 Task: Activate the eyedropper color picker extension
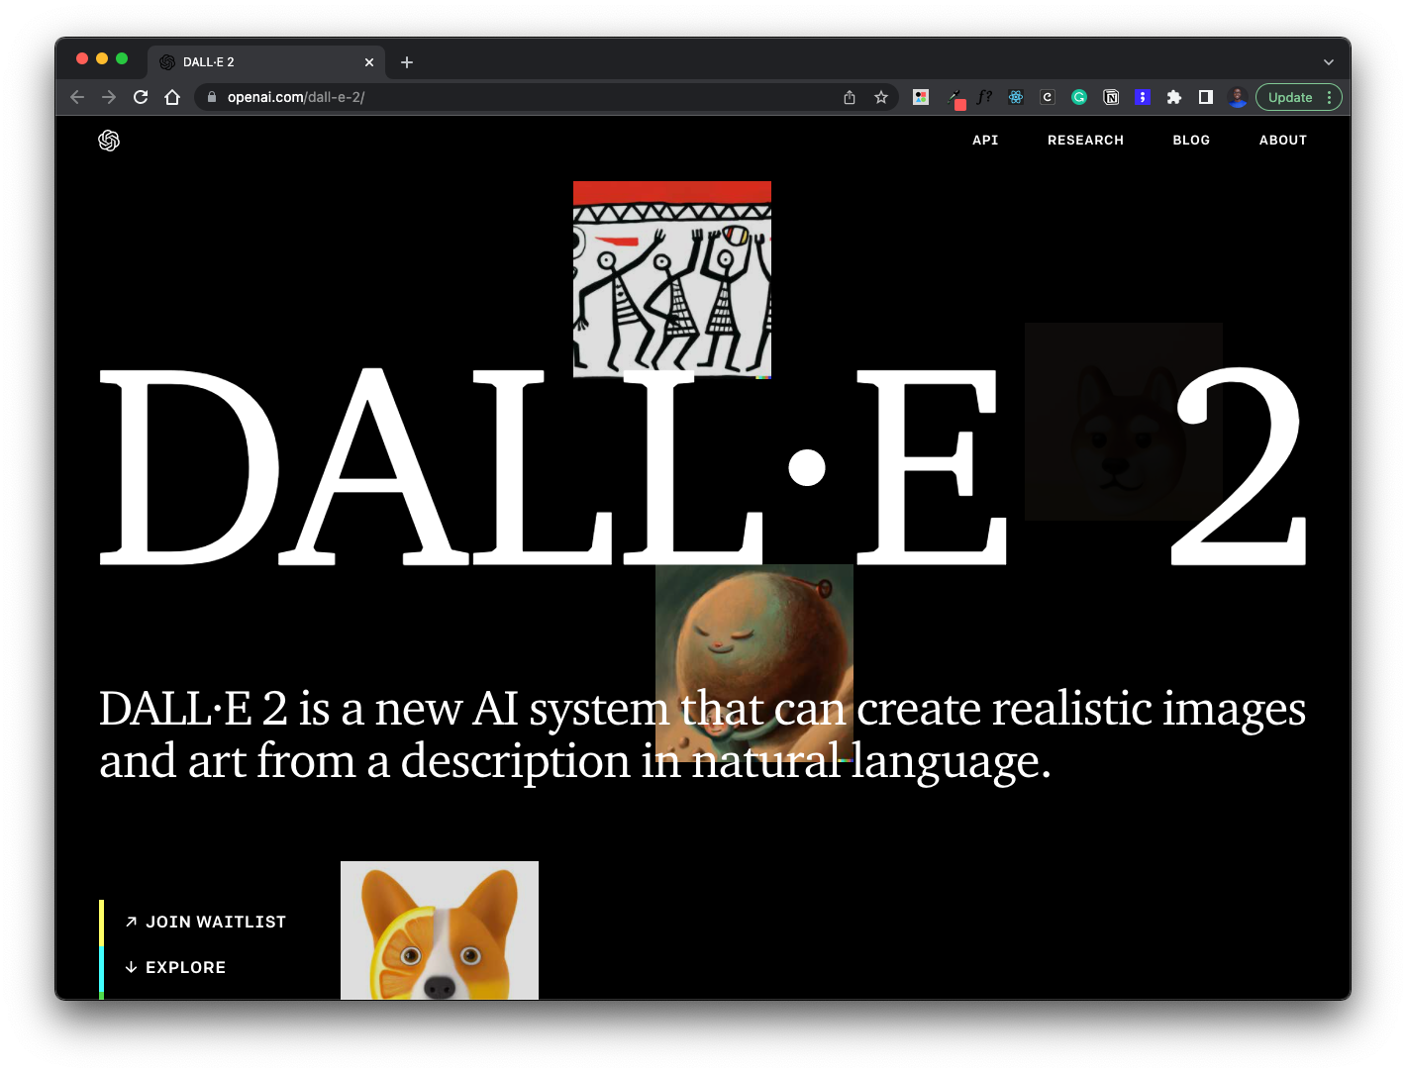[x=955, y=98]
